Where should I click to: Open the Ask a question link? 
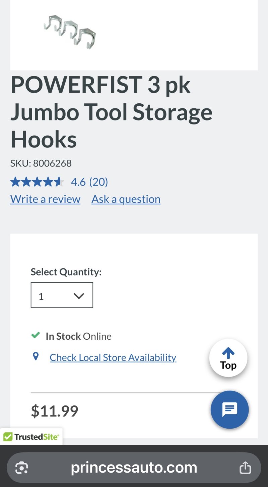pyautogui.click(x=126, y=199)
